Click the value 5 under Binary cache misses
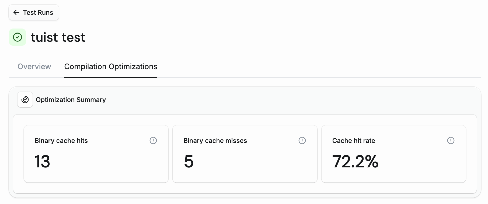Screen dimensions: 488x204 click(x=189, y=161)
